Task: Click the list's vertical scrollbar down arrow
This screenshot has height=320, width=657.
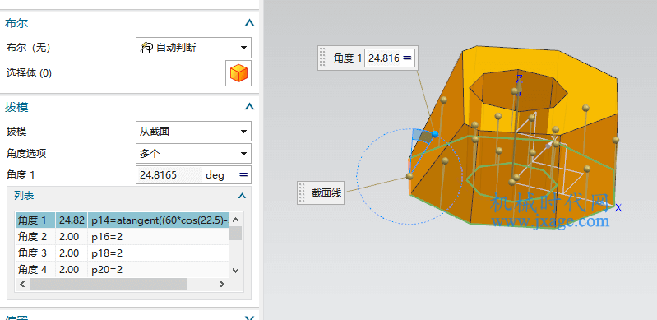Action: point(235,271)
